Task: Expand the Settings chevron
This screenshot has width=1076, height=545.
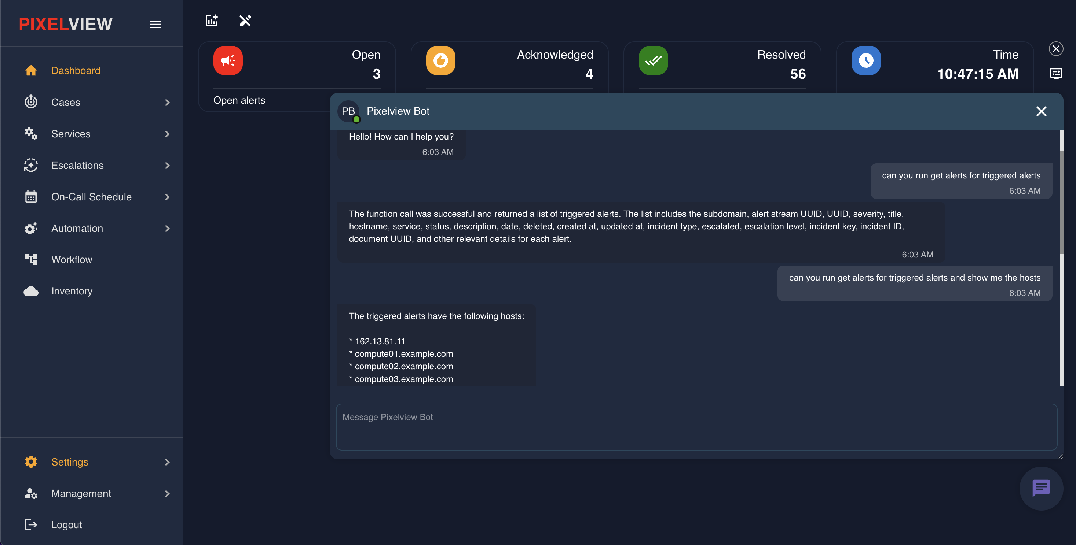Action: (x=168, y=462)
